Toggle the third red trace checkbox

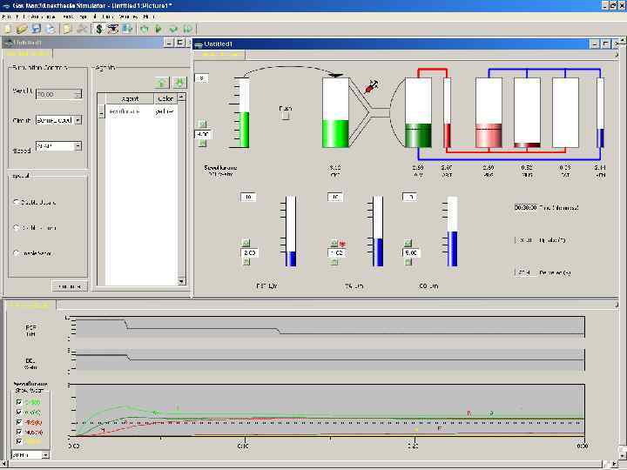tap(21, 422)
